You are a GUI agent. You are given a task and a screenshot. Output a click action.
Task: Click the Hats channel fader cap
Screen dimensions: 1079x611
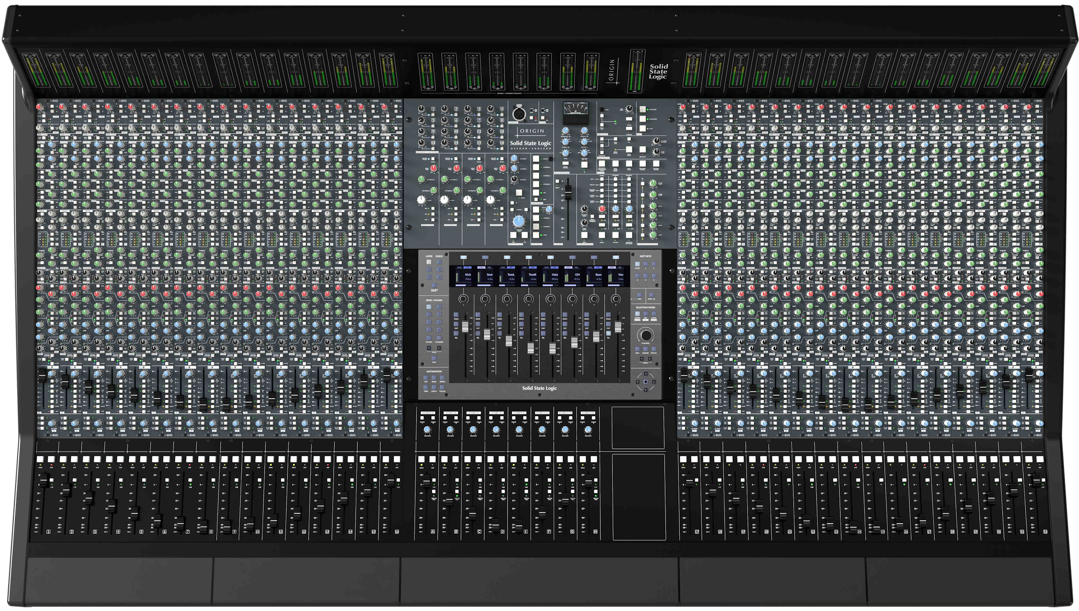coord(552,348)
